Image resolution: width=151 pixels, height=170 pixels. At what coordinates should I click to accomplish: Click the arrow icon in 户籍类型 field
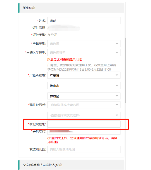(117, 44)
